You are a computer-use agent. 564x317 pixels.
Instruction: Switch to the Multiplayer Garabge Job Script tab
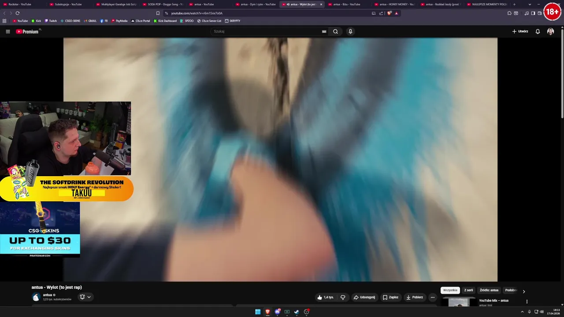117,4
